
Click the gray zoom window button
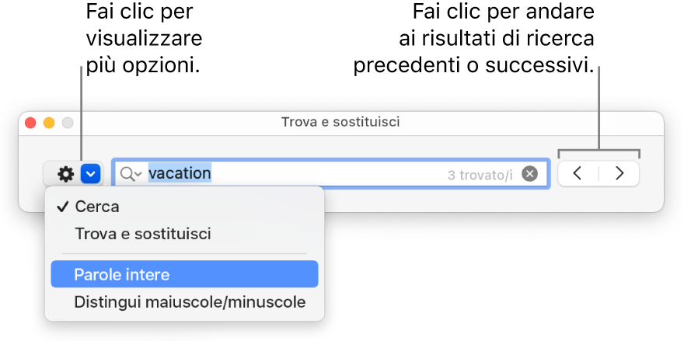click(67, 123)
